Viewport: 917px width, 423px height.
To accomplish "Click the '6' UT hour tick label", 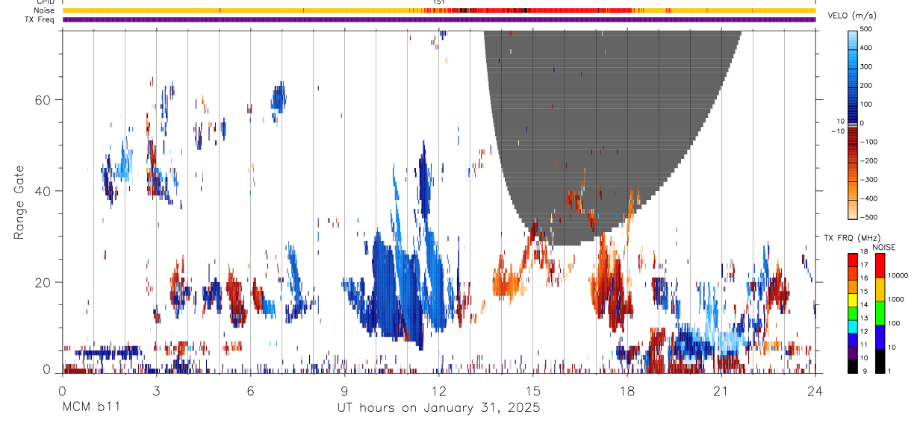I will pos(250,391).
